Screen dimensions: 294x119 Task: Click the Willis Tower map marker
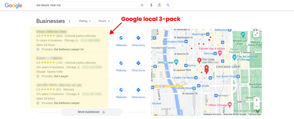[176, 61]
